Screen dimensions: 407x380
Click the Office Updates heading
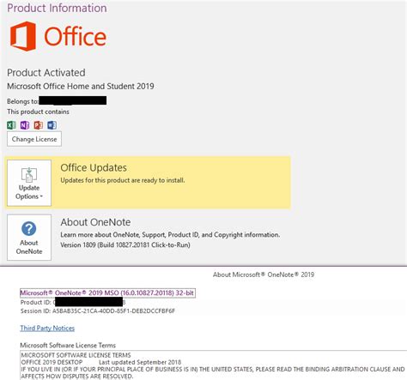tap(94, 168)
